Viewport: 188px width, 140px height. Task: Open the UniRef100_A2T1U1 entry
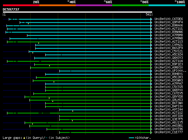tap(169, 29)
